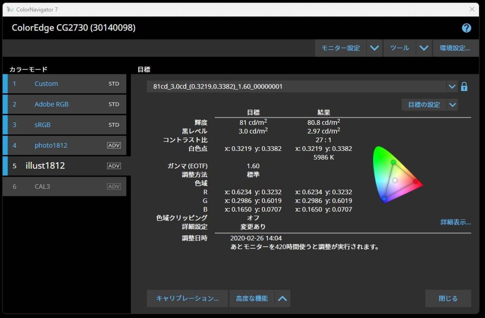Viewport: 485px width, 318px height.
Task: Select color mode 1 Custom
Action: 64,84
